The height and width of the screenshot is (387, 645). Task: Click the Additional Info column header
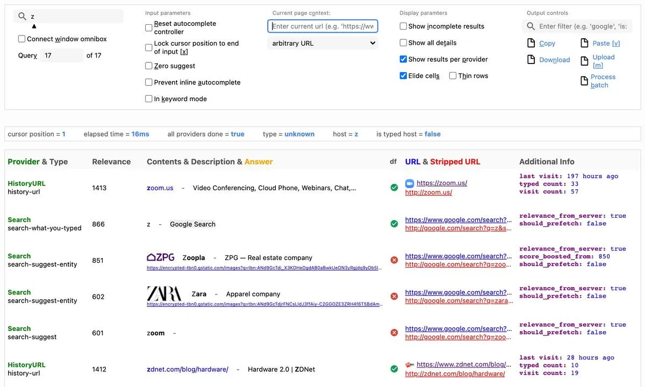(x=547, y=162)
